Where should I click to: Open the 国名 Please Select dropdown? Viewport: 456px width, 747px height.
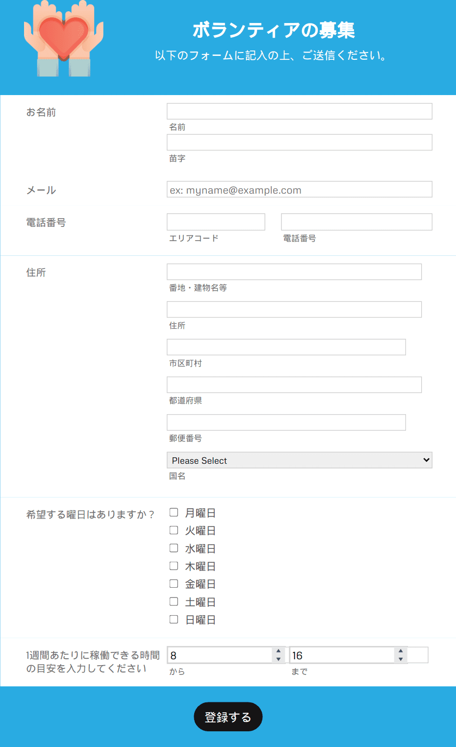[x=300, y=460]
